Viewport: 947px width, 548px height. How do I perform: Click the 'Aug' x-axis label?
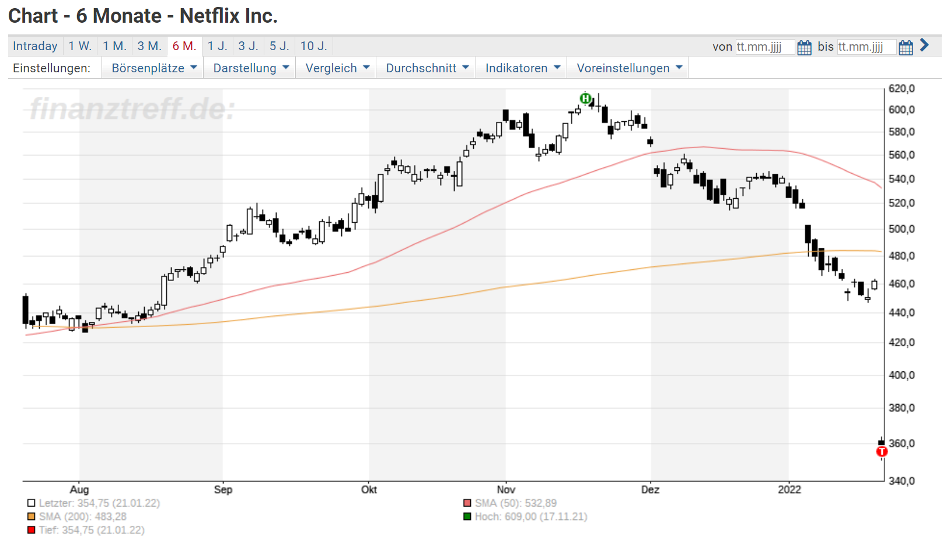[79, 490]
